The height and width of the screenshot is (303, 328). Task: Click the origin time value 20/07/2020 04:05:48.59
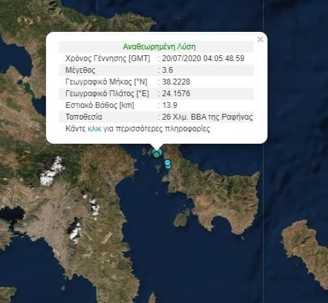coord(203,59)
